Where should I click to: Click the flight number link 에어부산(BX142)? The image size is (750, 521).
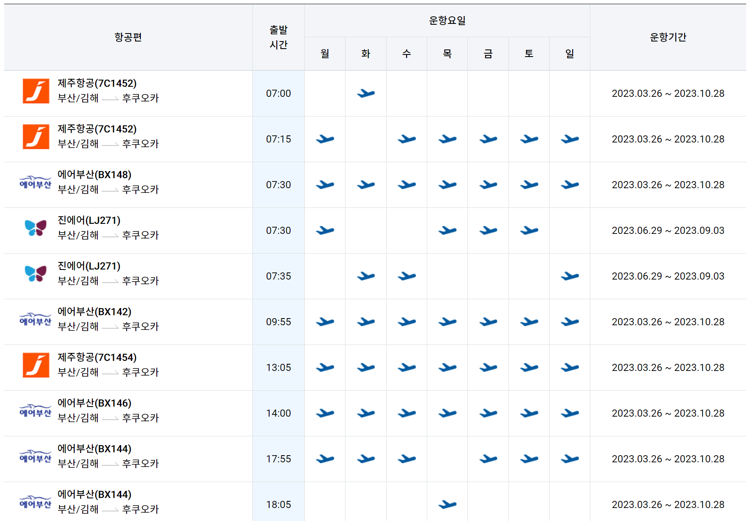(93, 312)
